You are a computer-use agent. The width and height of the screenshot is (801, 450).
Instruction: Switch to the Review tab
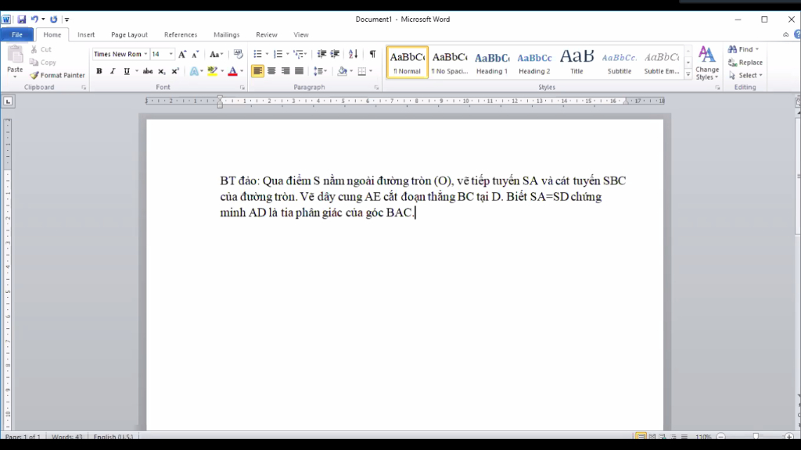[x=266, y=34]
